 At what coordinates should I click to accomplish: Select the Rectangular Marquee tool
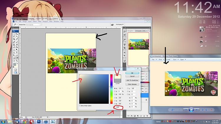(x=14, y=34)
